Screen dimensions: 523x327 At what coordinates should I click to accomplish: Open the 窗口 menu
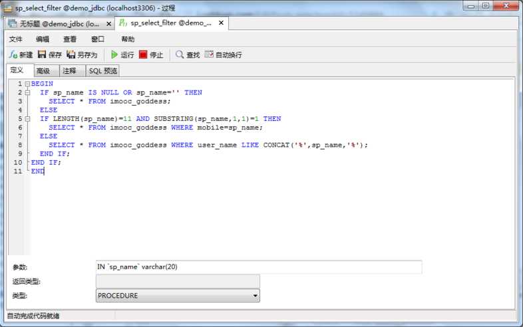pyautogui.click(x=98, y=39)
